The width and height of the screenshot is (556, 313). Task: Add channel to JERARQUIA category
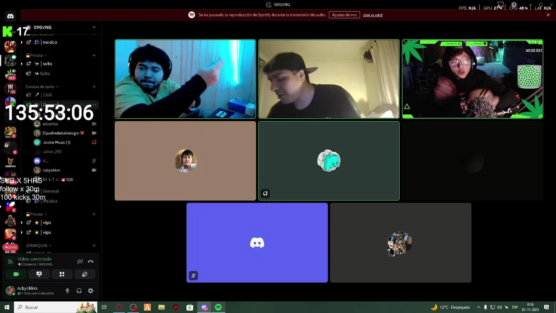pos(94,246)
